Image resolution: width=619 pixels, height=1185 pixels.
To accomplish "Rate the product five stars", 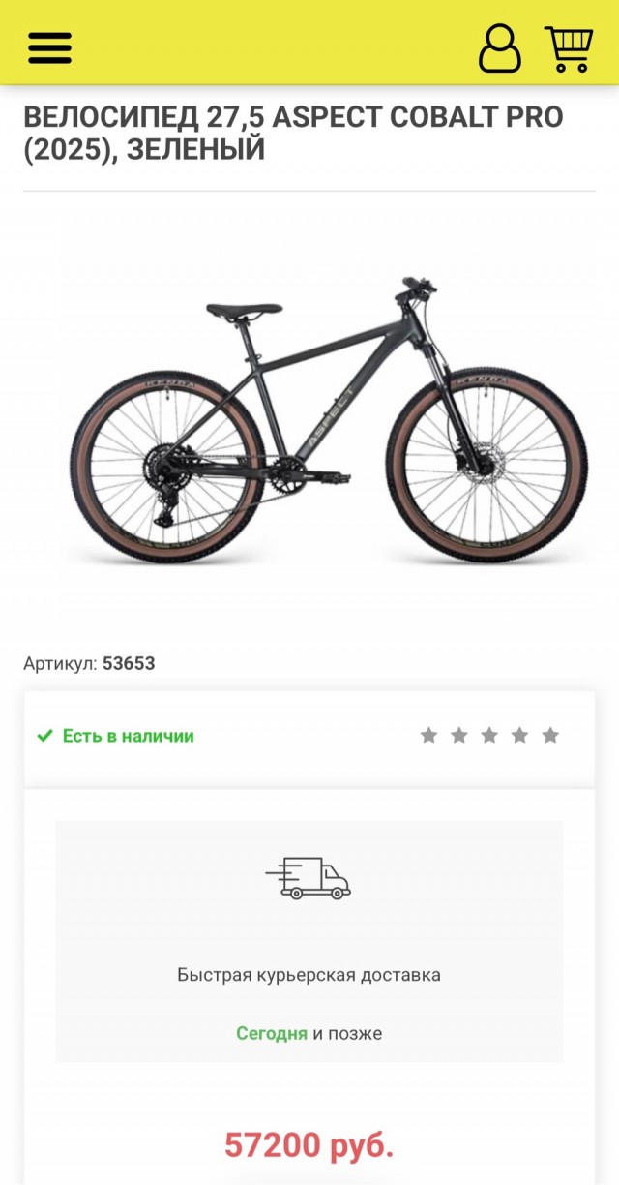I will pos(550,736).
